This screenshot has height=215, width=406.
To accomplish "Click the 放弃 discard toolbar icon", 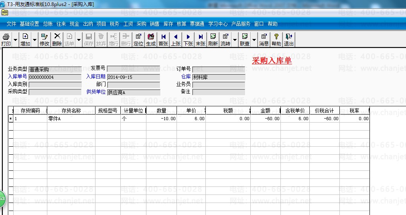I will point(101,40).
